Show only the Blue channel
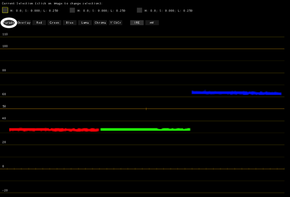The width and height of the screenshot is (290, 197). [x=70, y=23]
